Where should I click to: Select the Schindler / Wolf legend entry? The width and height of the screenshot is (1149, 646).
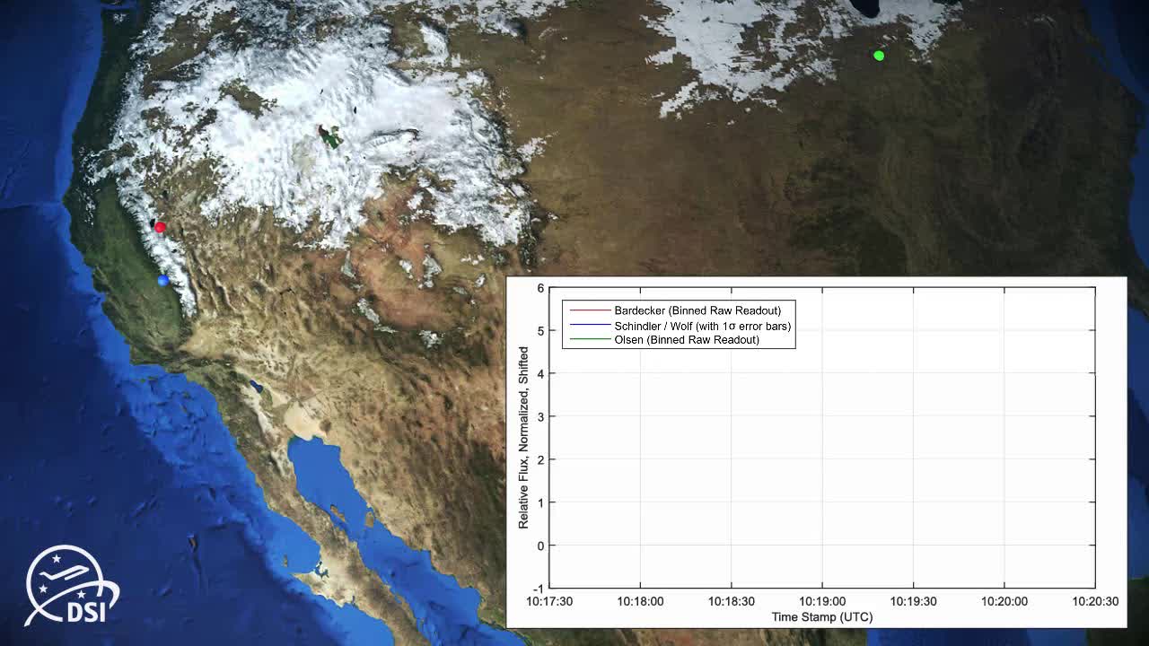pyautogui.click(x=702, y=326)
